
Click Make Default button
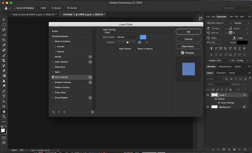tap(125, 49)
